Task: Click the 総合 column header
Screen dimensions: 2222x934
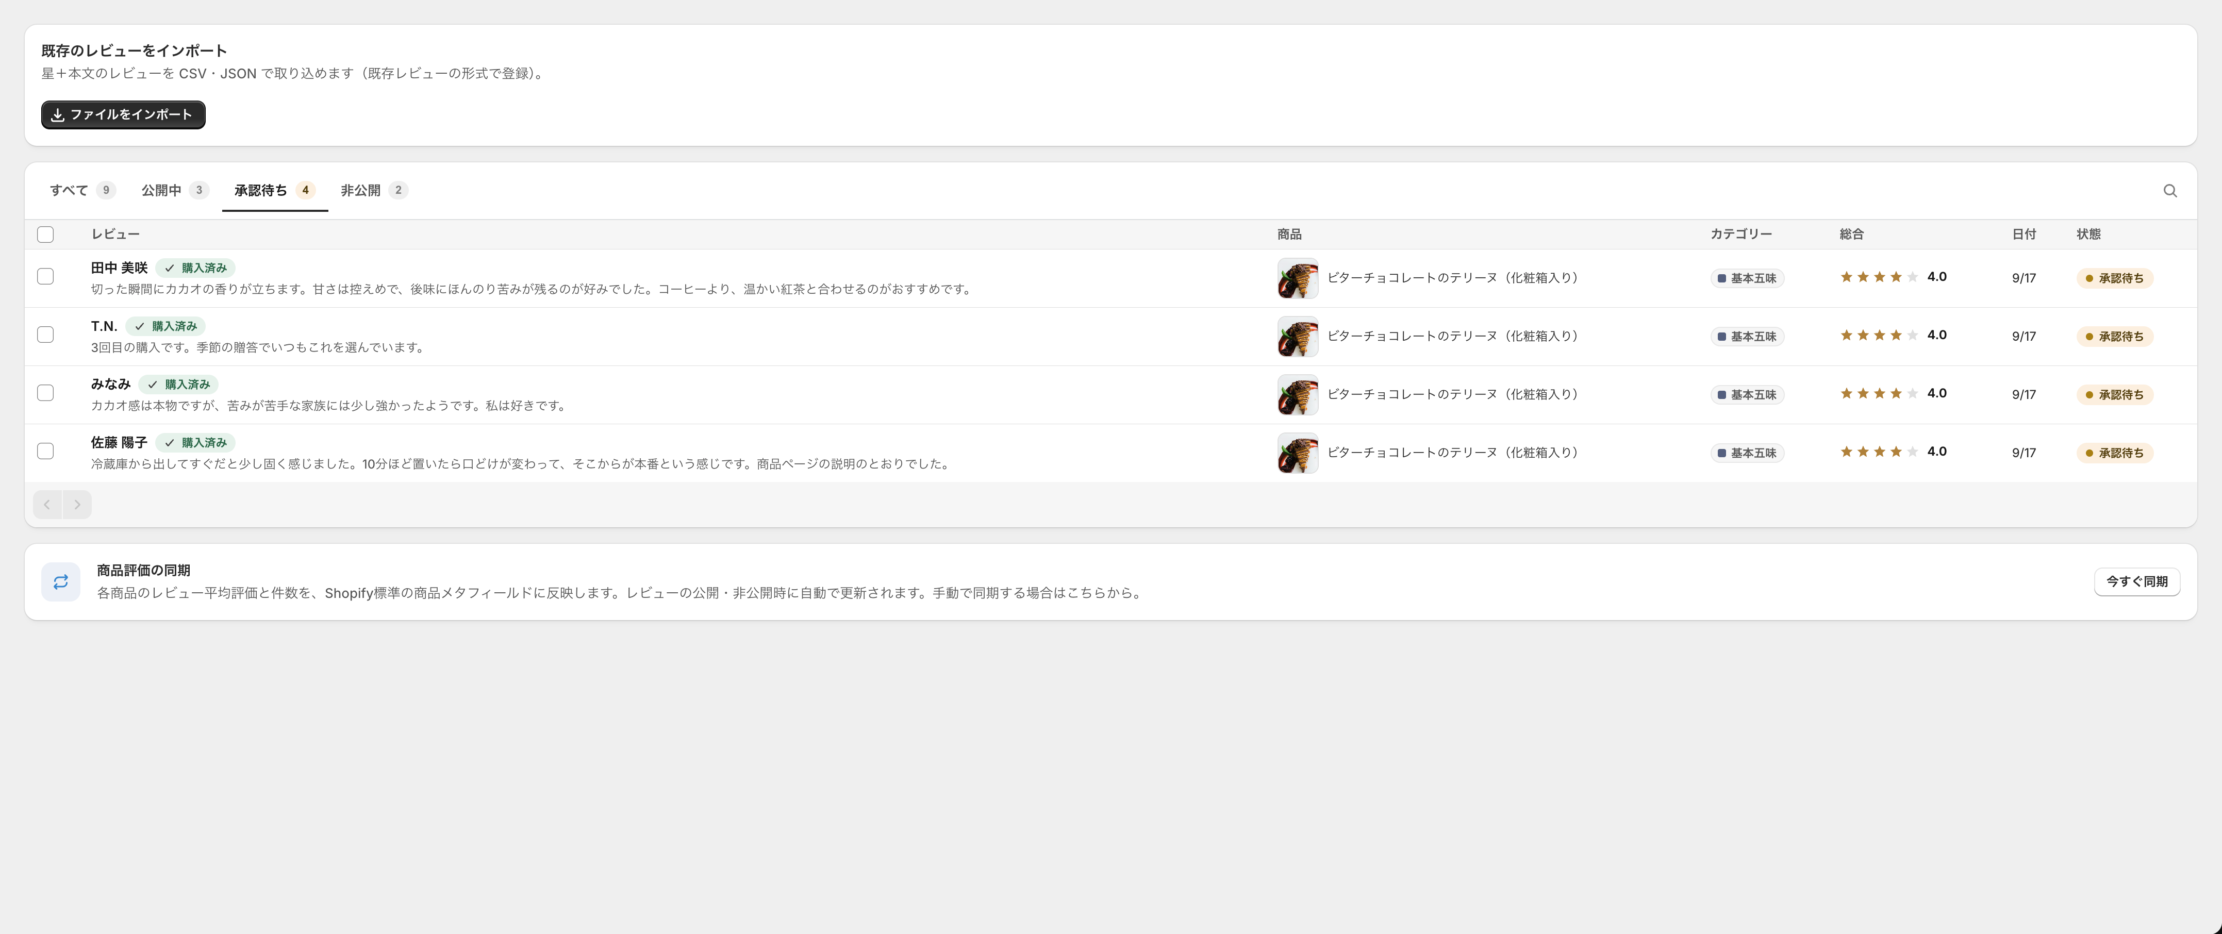Action: [x=1851, y=235]
